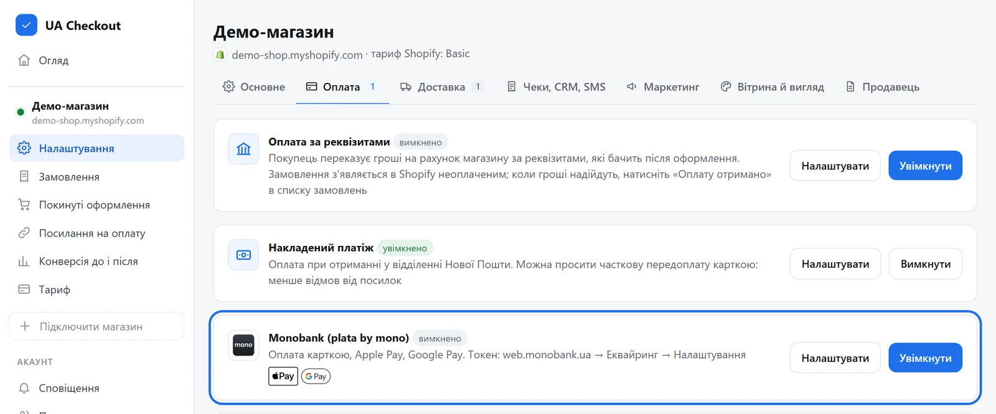Click the Monobank (plata by mono) title
Image resolution: width=996 pixels, height=414 pixels.
coord(339,338)
